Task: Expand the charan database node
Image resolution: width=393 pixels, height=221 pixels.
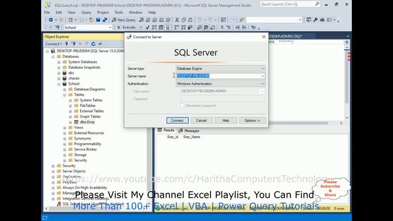Action: pyautogui.click(x=59, y=79)
